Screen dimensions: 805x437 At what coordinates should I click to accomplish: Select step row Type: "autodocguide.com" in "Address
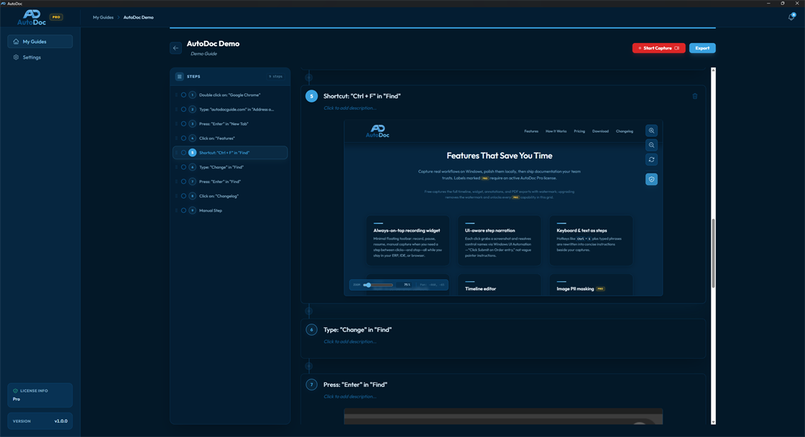point(230,110)
